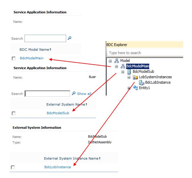Click the Show all link
Screen dimensions: 192x178
tap(84, 94)
